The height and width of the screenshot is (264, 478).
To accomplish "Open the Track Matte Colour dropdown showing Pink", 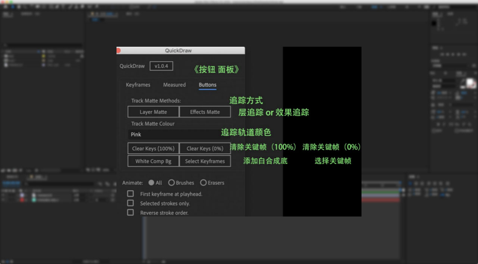I will 179,135.
